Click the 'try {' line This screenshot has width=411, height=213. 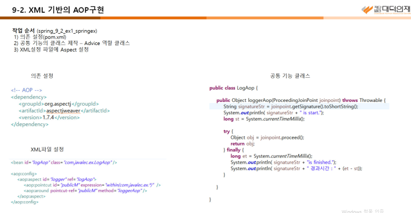[229, 131]
